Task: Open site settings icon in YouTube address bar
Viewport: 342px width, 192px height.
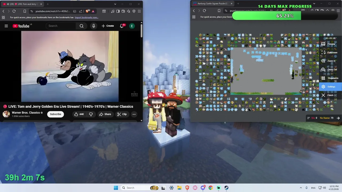Action: 32,11
